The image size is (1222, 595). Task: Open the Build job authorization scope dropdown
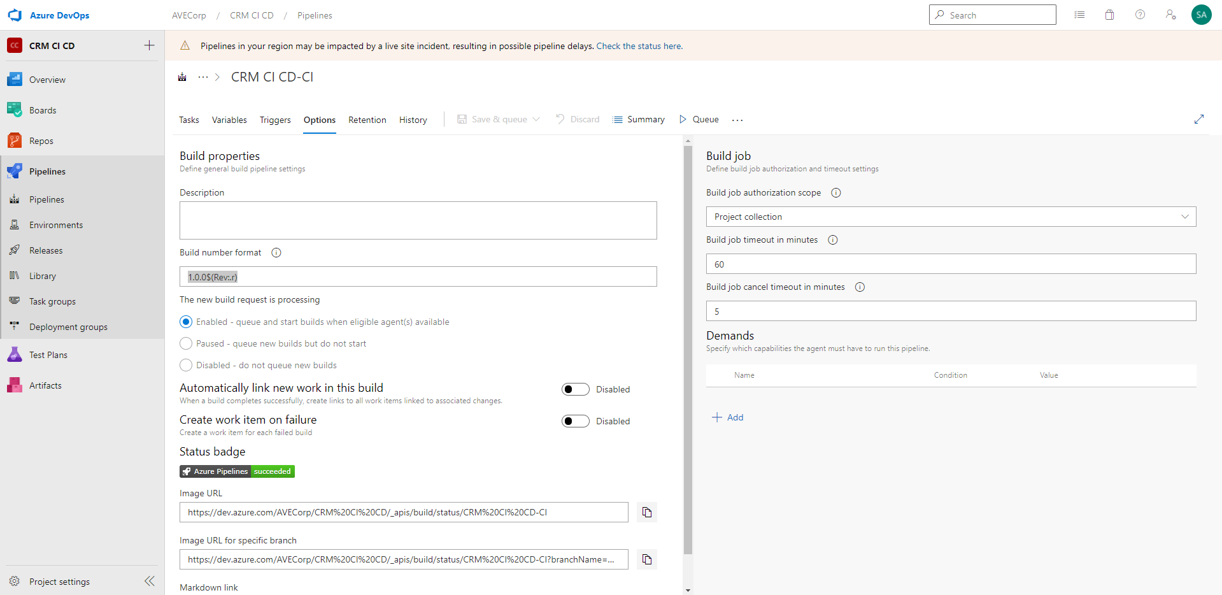coord(1185,217)
